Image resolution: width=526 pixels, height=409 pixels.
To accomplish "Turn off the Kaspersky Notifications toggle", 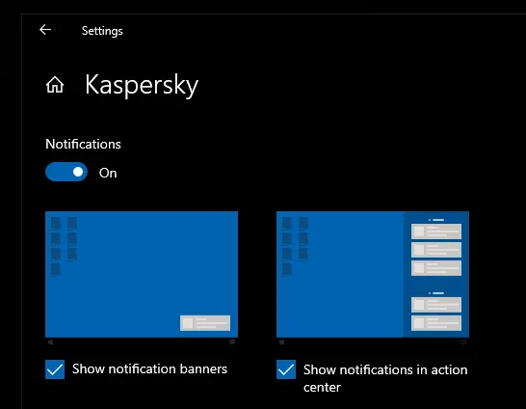I will (66, 172).
